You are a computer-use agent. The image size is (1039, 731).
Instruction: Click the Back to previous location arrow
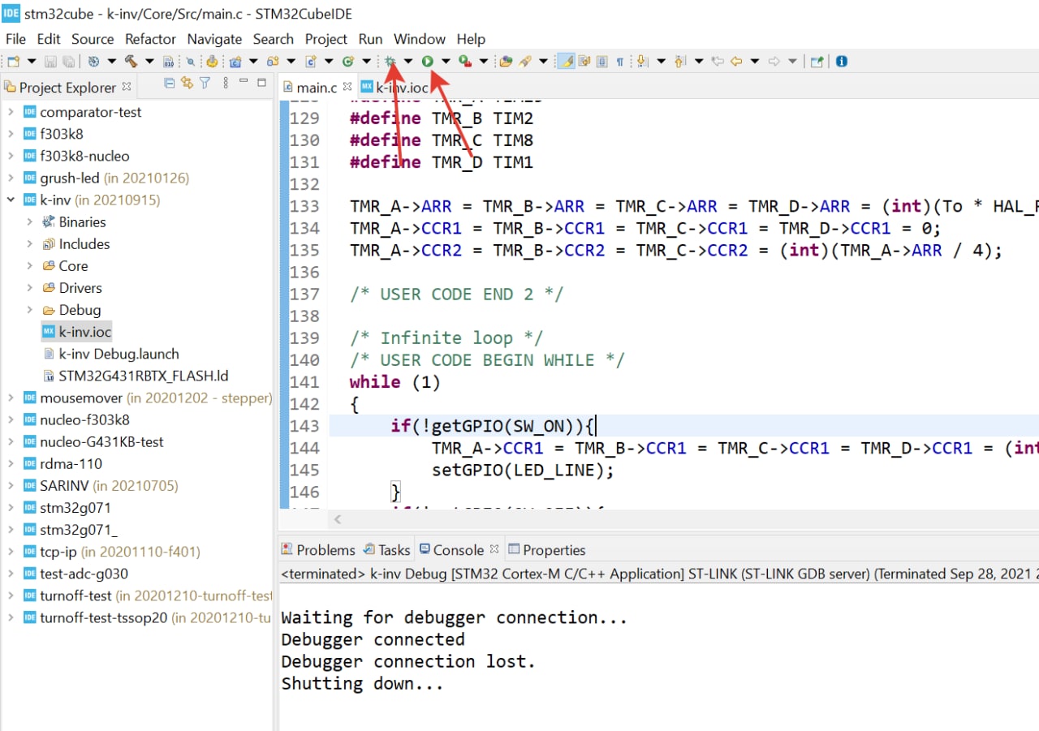(736, 61)
